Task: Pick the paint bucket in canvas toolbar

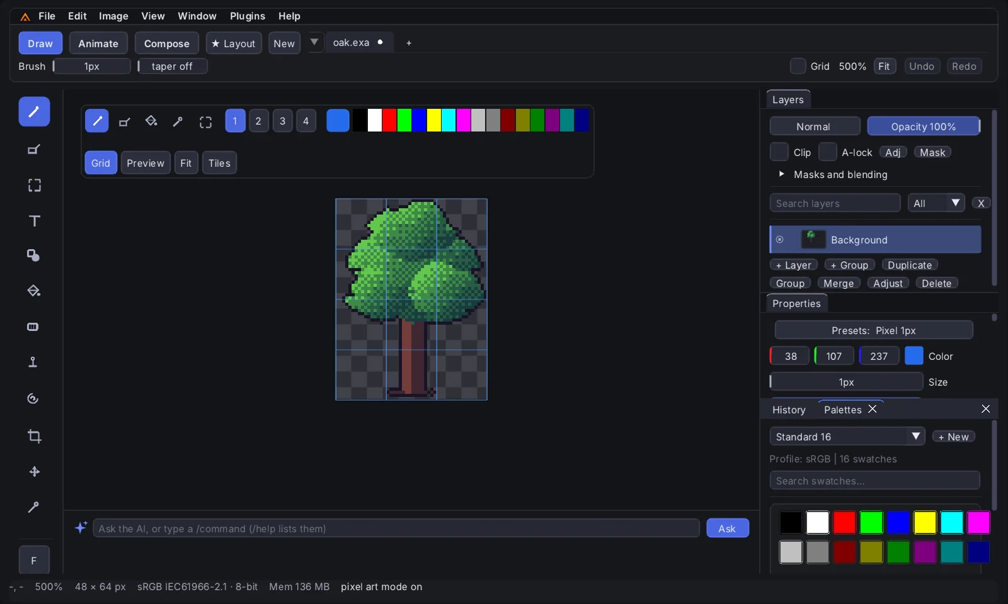Action: [151, 121]
